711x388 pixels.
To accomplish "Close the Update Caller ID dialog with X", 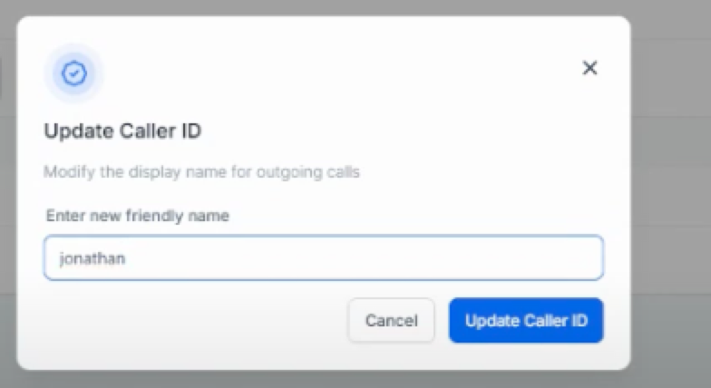I will (589, 68).
